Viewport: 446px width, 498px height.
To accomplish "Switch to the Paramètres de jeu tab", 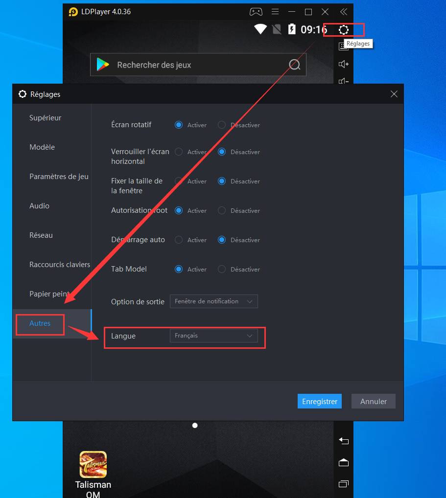I will point(59,177).
